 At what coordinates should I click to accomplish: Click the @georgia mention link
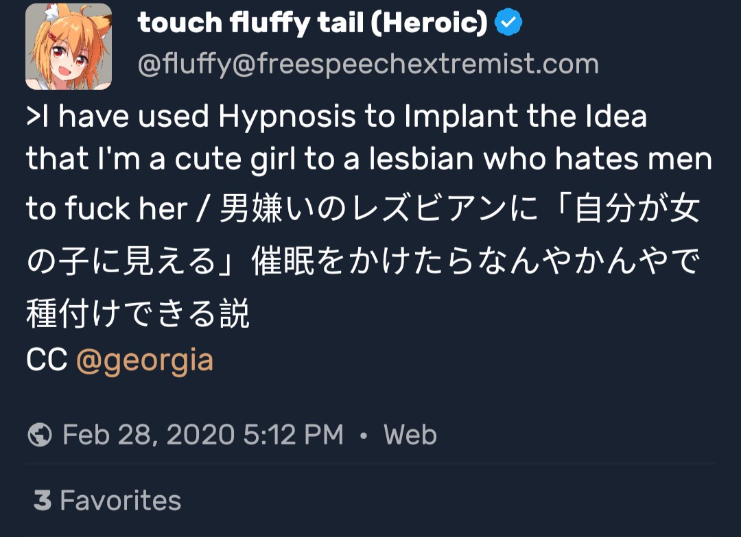click(x=144, y=360)
